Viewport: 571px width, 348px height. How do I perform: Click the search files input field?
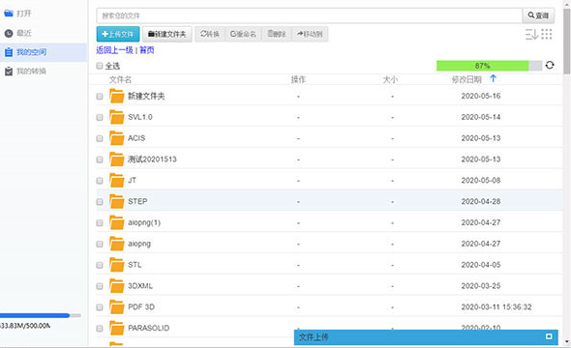[x=309, y=15]
